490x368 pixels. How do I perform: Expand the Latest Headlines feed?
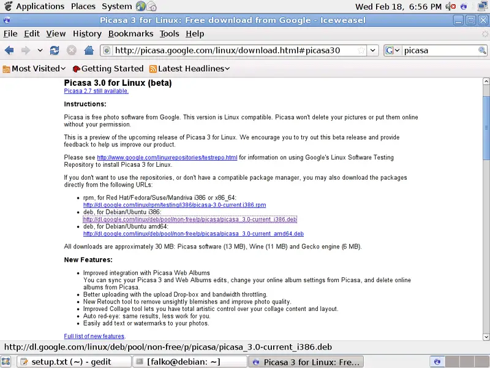click(x=190, y=69)
